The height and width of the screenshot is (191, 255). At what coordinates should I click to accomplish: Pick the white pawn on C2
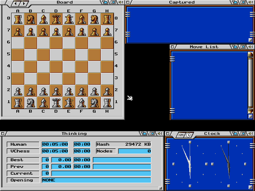click(x=43, y=91)
